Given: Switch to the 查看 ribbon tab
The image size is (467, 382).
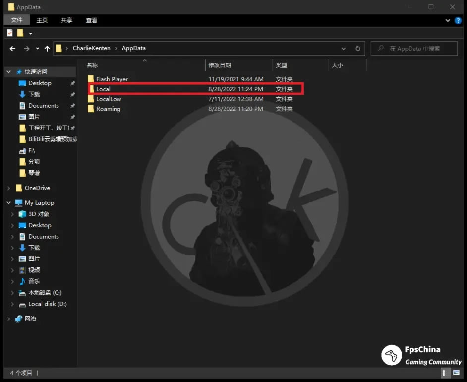Looking at the screenshot, I should tap(91, 20).
